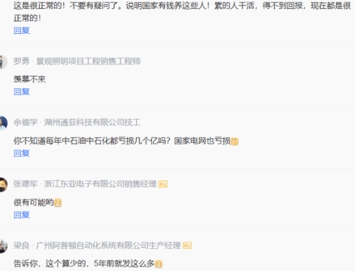Click the emoji after 5年前就发这么多

pyautogui.click(x=159, y=264)
